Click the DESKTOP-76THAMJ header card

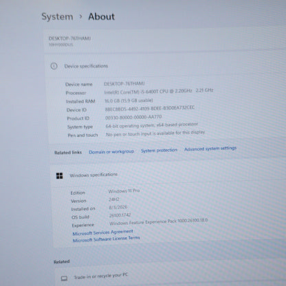165,41
